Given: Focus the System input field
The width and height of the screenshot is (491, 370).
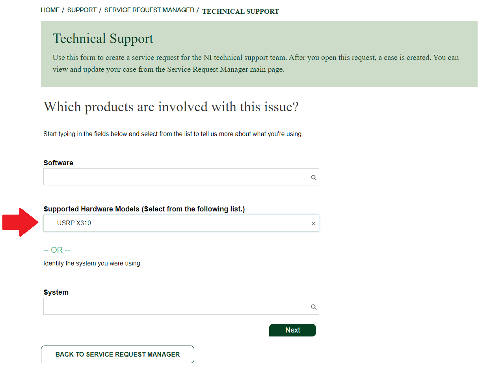Looking at the screenshot, I should (x=181, y=306).
